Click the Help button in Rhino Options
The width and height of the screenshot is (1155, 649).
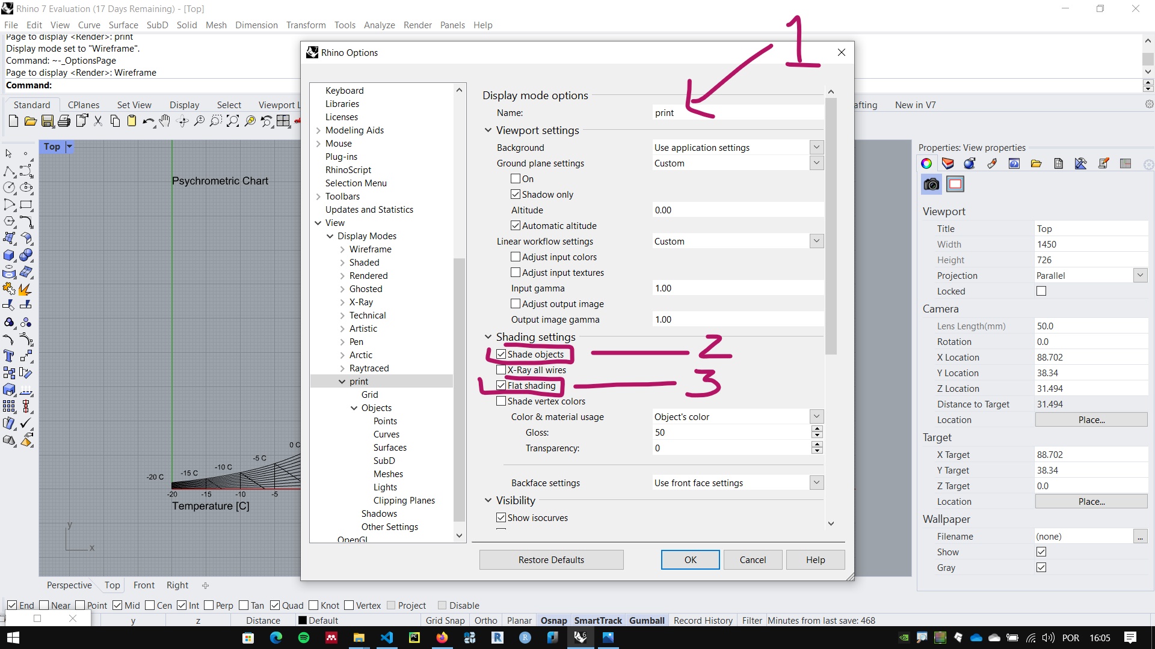(x=815, y=559)
